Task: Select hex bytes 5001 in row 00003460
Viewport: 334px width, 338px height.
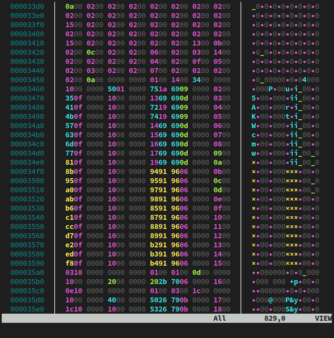Action: pyautogui.click(x=116, y=89)
